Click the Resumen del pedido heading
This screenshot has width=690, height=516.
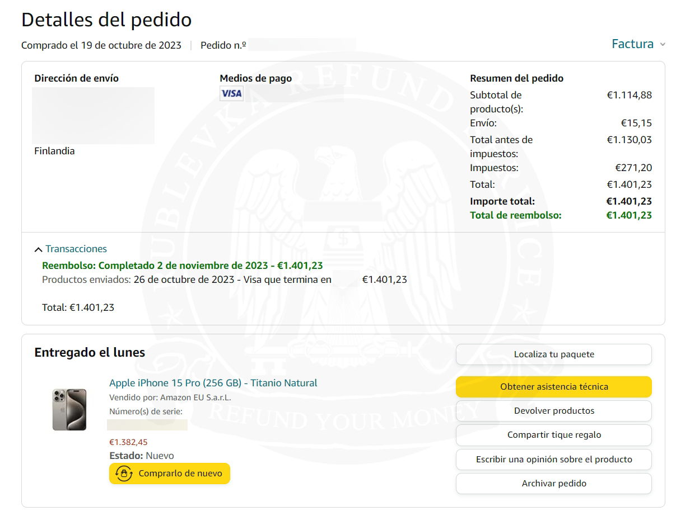click(x=516, y=78)
